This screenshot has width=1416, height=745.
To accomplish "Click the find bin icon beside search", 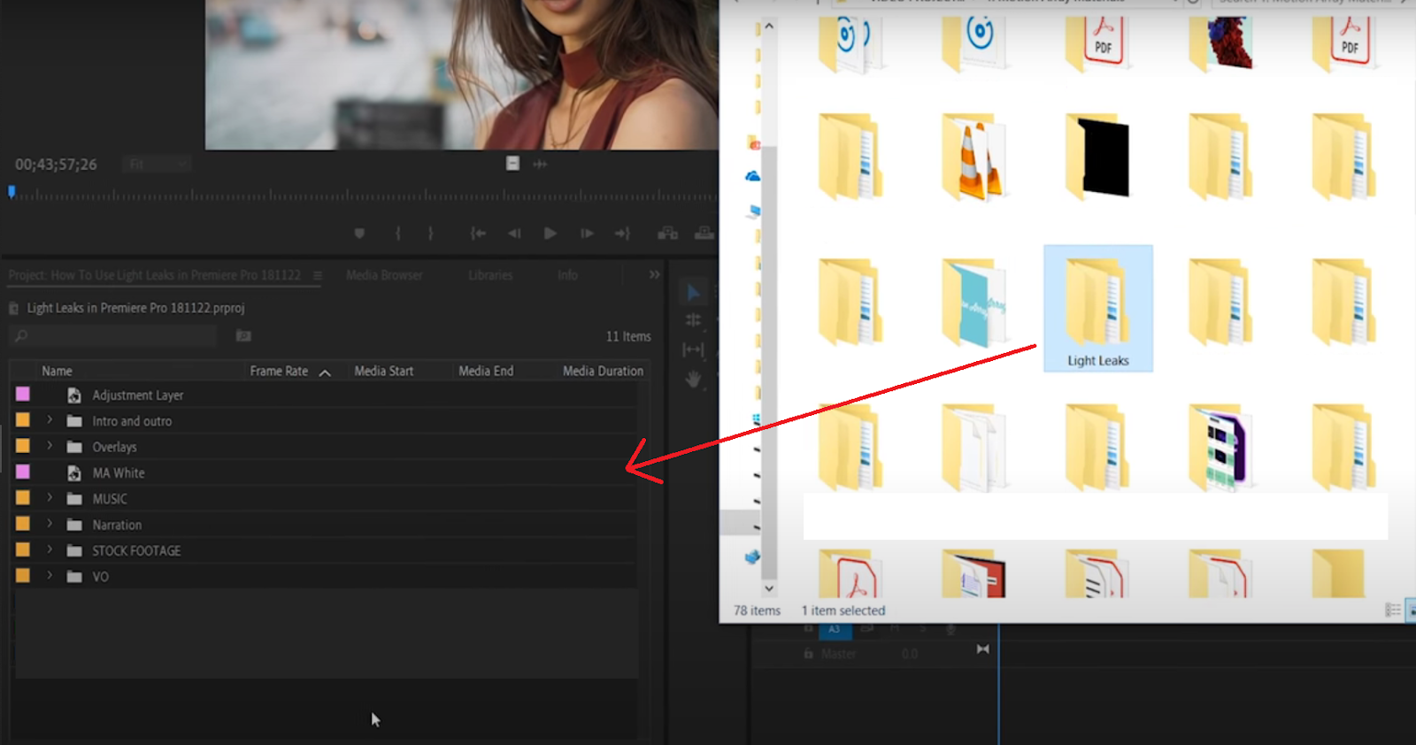I will 243,336.
